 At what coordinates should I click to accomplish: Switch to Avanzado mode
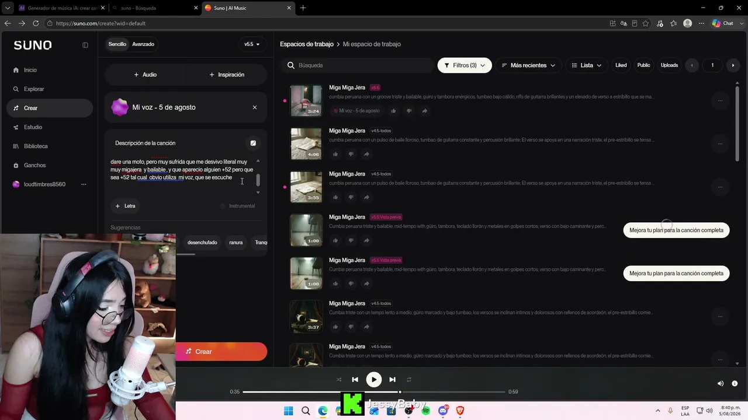click(x=143, y=44)
